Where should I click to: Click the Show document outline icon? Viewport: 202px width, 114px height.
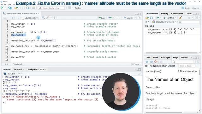140,18
